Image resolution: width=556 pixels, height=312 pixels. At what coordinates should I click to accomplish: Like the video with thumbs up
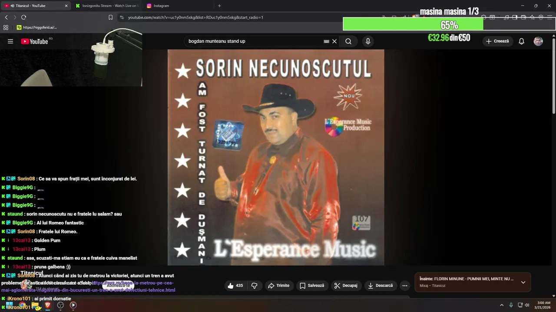click(235, 286)
